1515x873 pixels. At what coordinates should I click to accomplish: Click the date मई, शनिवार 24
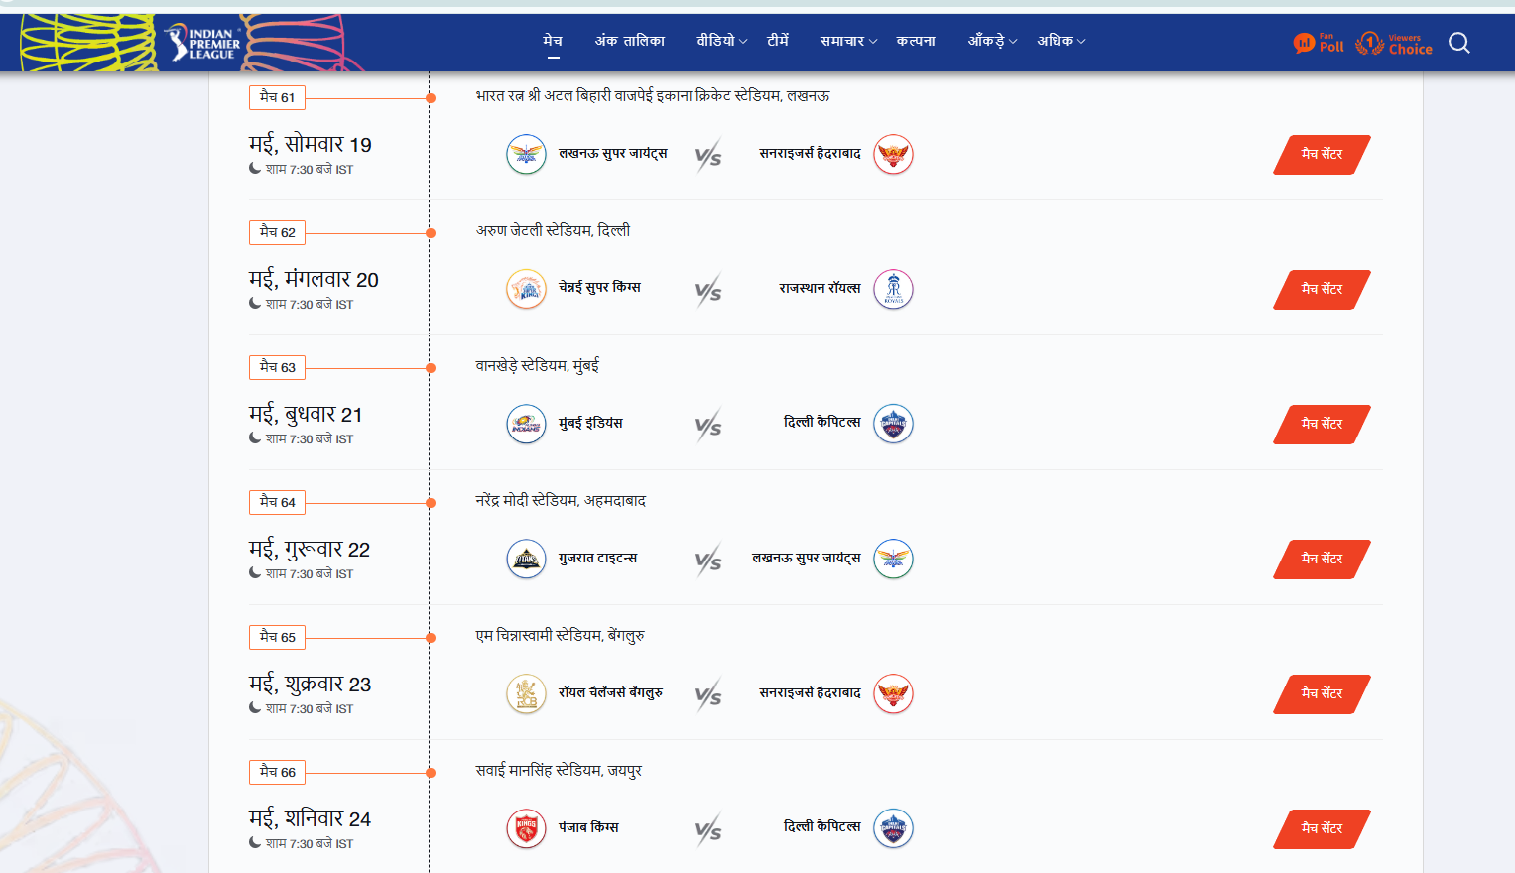pos(311,819)
